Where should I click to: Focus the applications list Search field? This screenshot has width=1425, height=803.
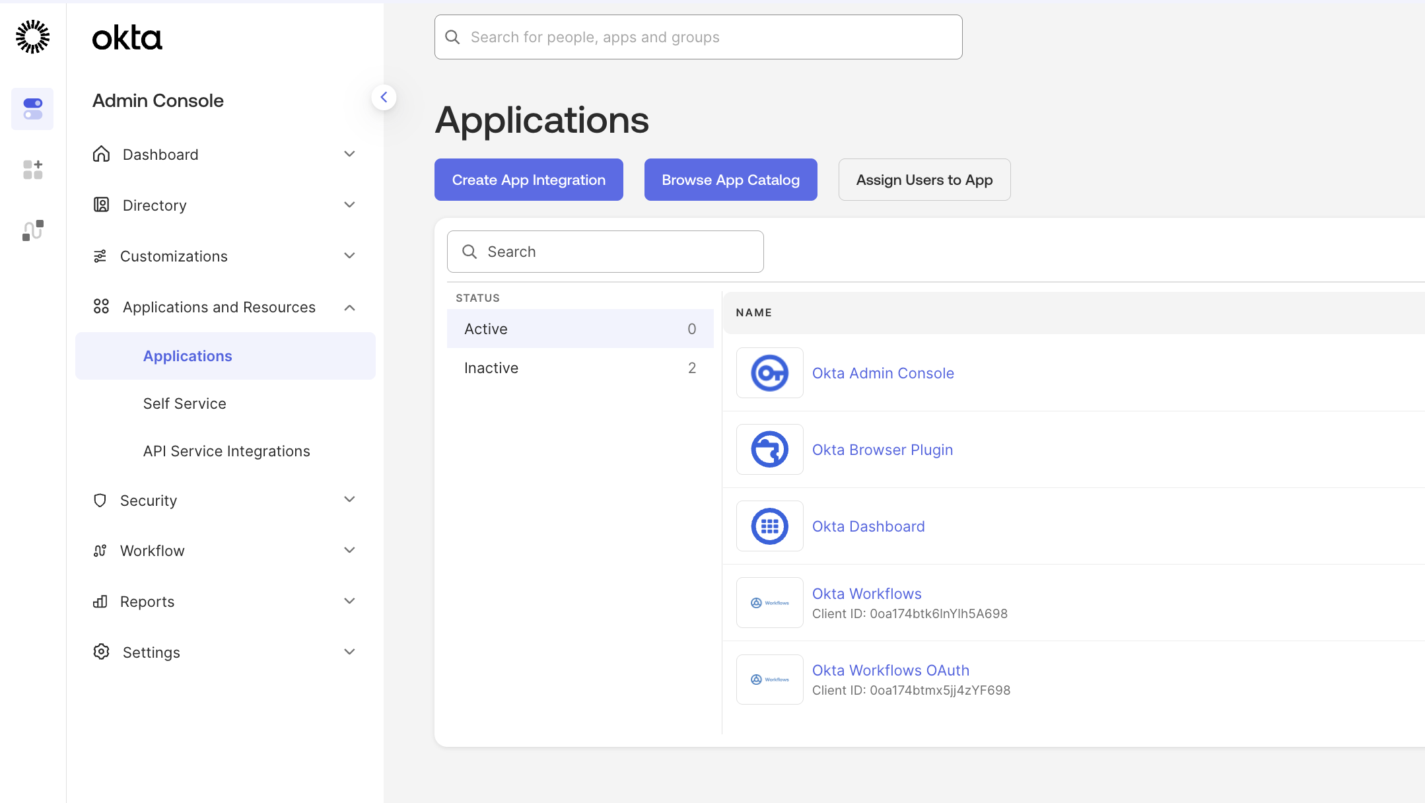(x=606, y=252)
